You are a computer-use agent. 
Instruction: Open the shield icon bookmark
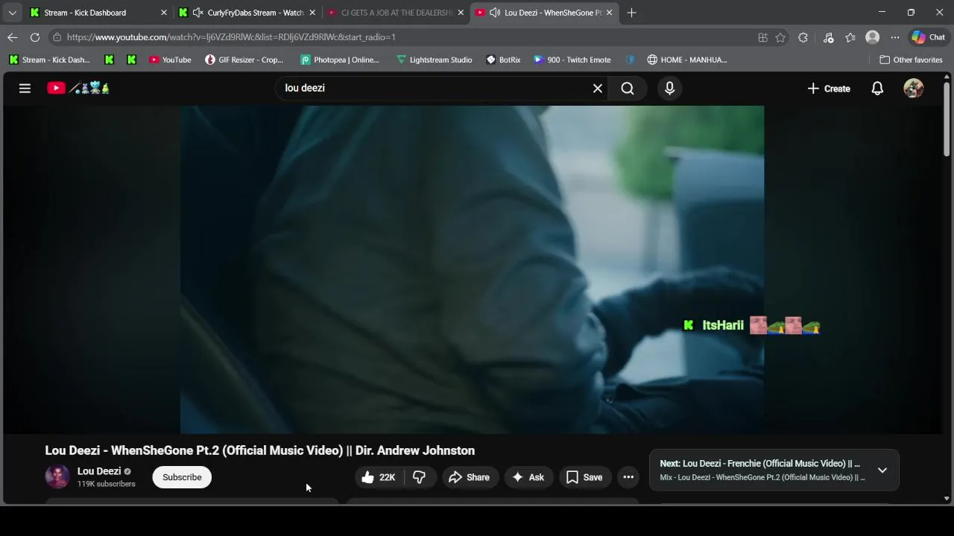pos(630,60)
